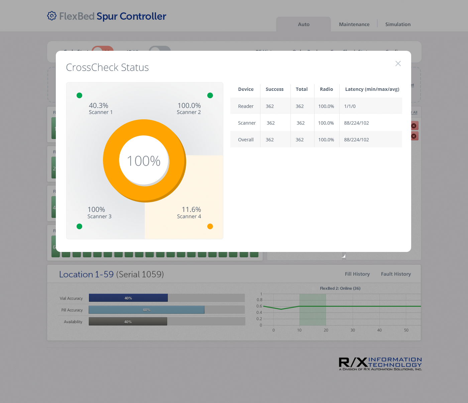Click the 'Device' column header
This screenshot has width=468, height=403.
click(x=246, y=89)
